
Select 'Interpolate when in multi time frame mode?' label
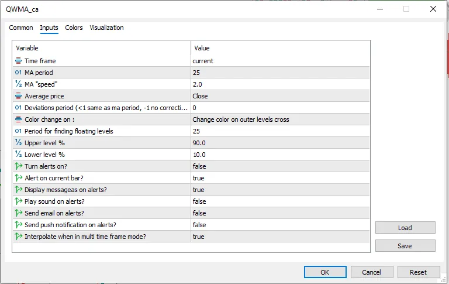(85, 237)
